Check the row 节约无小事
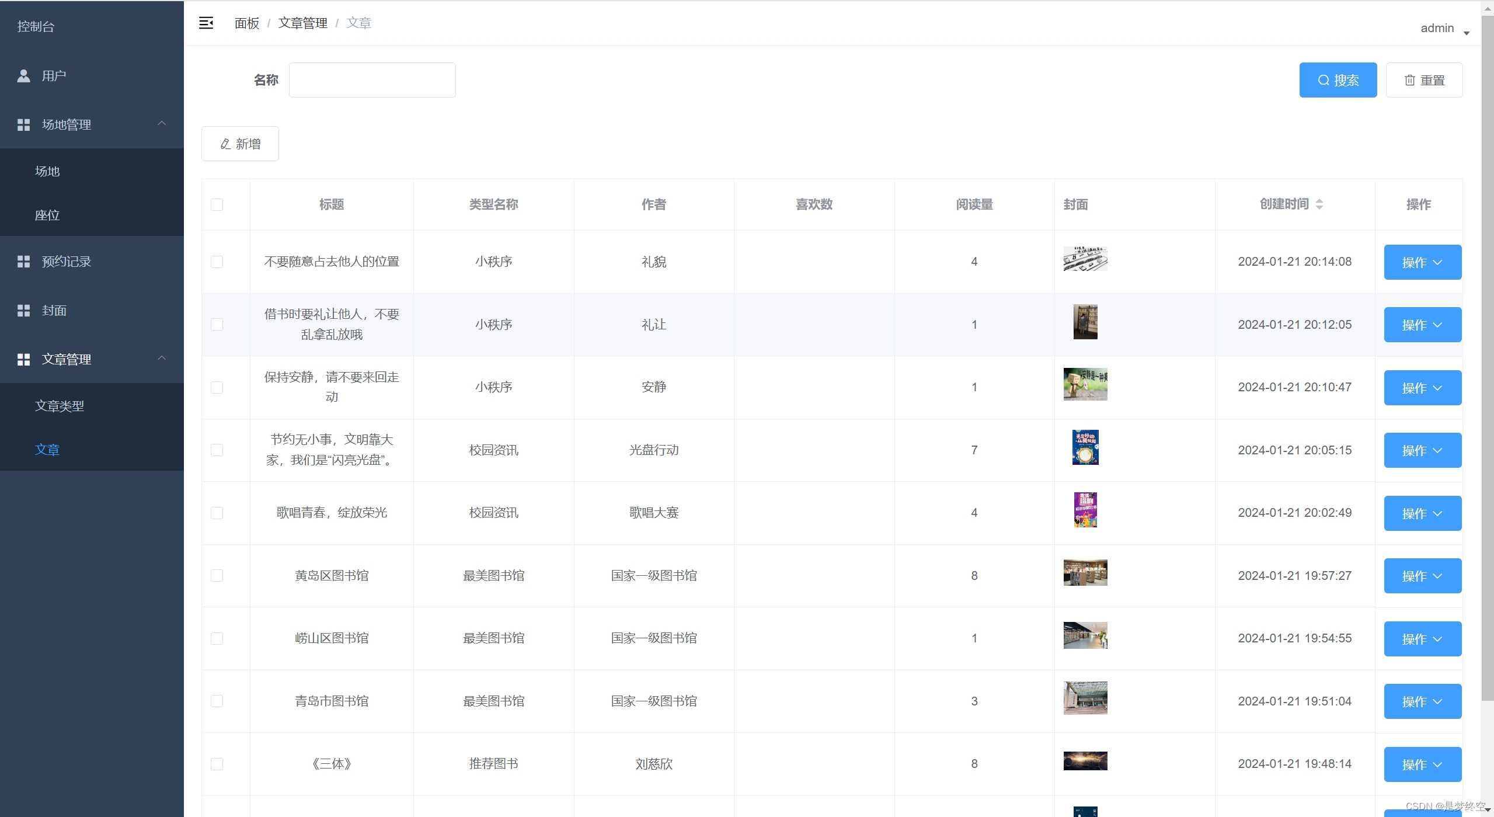This screenshot has height=817, width=1494. coord(217,450)
